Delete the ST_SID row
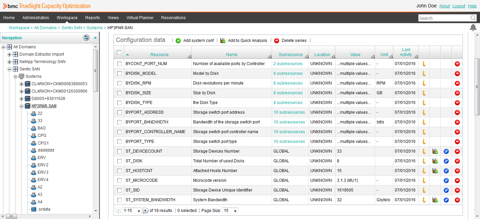This screenshot has height=219, width=480. point(457,190)
